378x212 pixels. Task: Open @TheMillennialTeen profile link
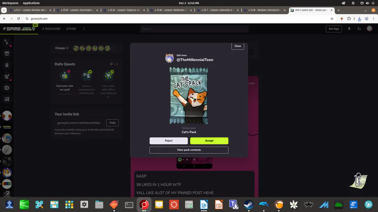[x=195, y=60]
